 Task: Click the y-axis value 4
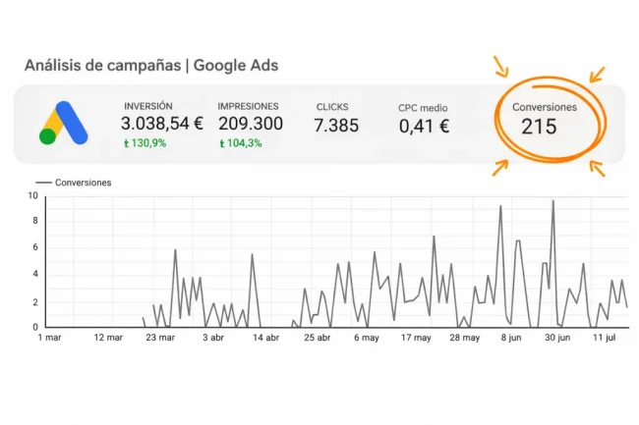tap(35, 274)
